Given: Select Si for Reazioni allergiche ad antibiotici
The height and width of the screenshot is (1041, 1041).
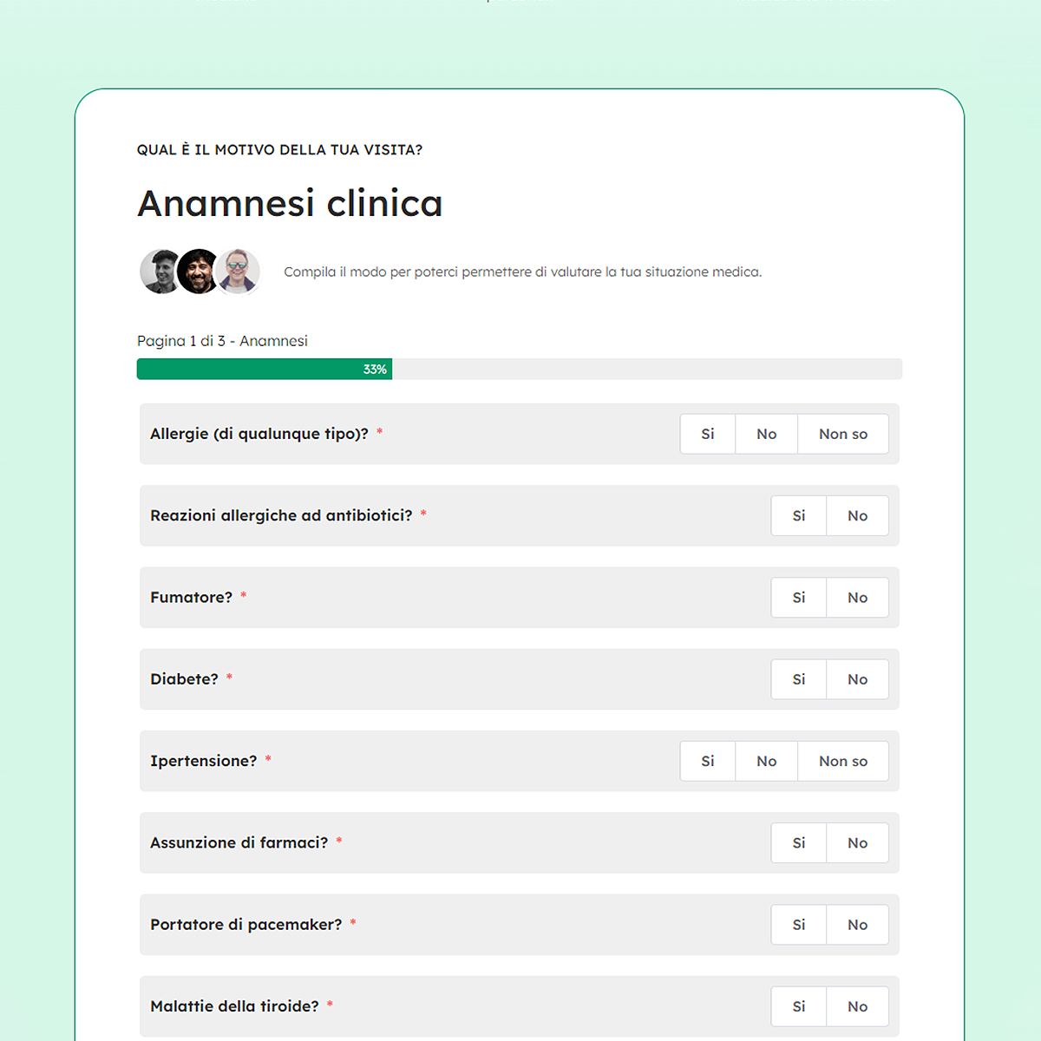Looking at the screenshot, I should click(799, 516).
